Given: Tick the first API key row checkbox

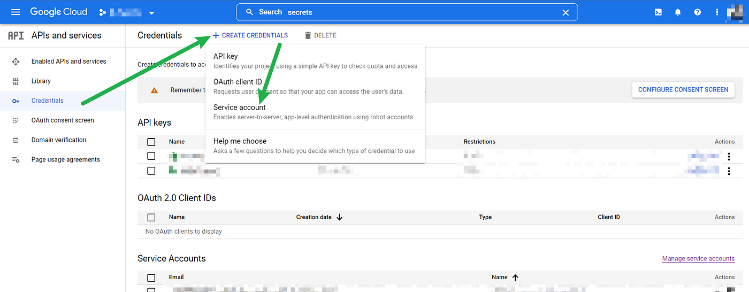Looking at the screenshot, I should pos(151,156).
